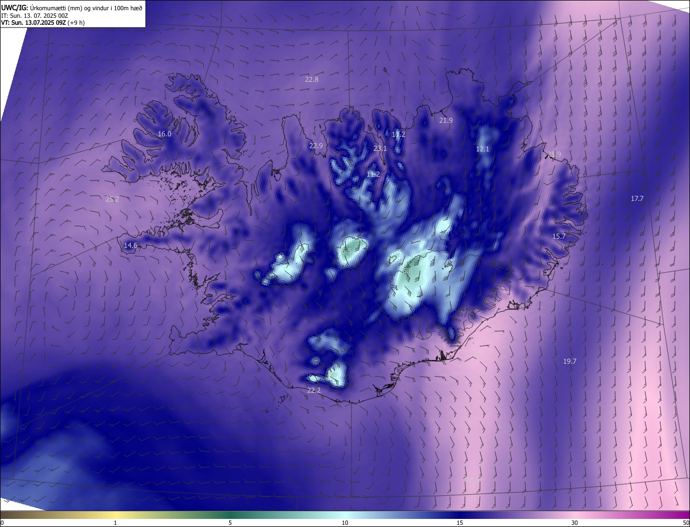
Task: Click the 15.7 map value
Action: coord(559,237)
